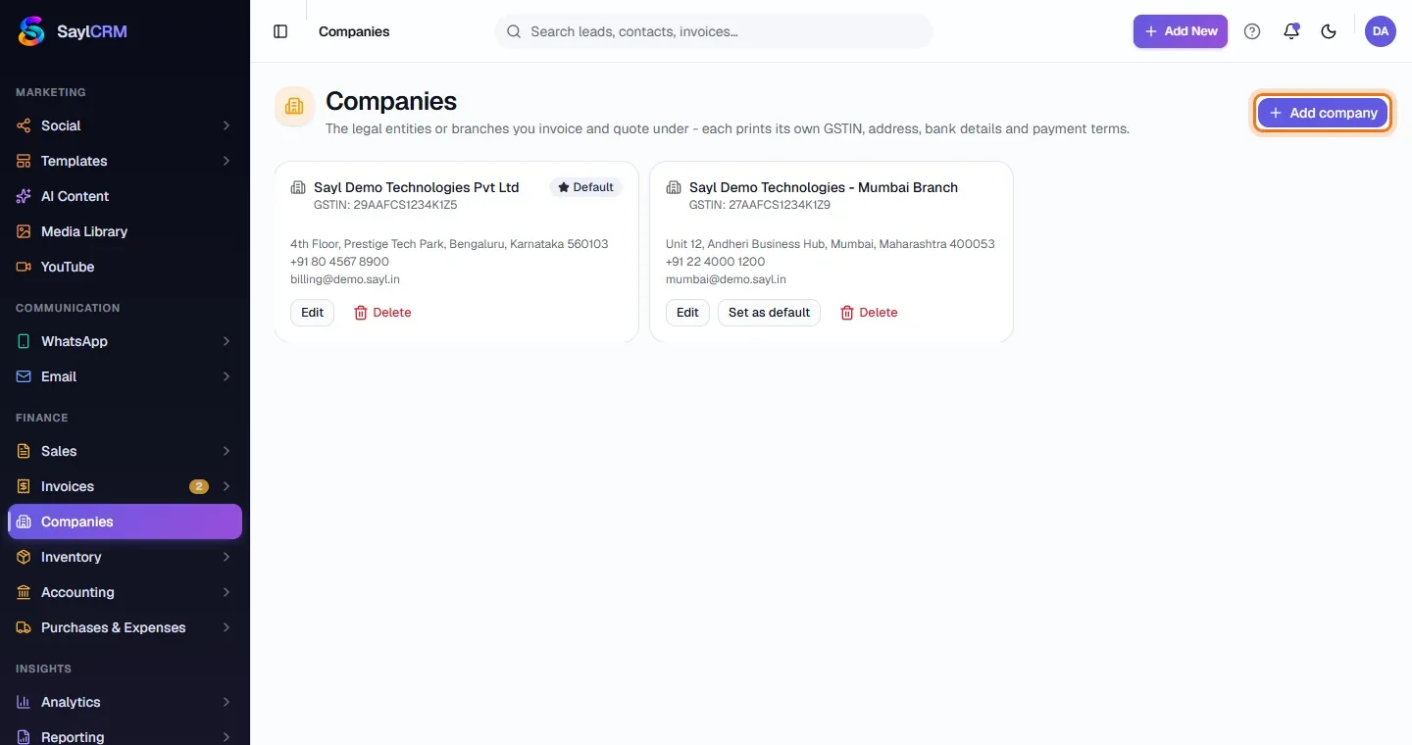Click the Accounting bank icon
Image resolution: width=1412 pixels, height=745 pixels.
pos(24,592)
